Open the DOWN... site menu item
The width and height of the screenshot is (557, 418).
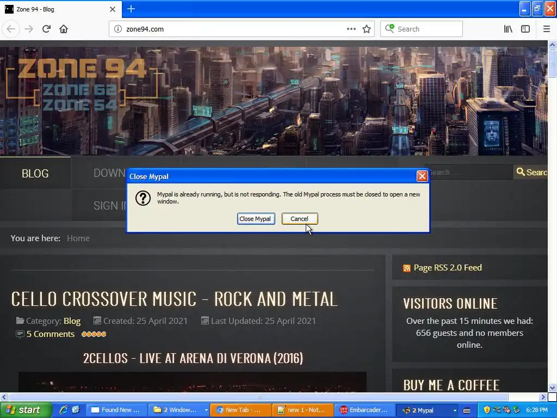pos(109,173)
